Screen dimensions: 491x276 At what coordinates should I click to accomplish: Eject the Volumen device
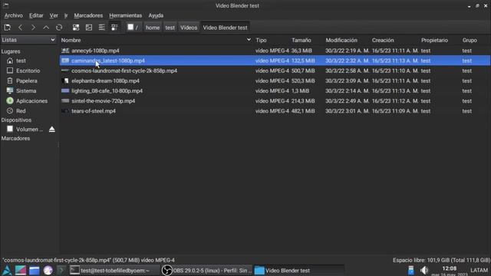52,130
